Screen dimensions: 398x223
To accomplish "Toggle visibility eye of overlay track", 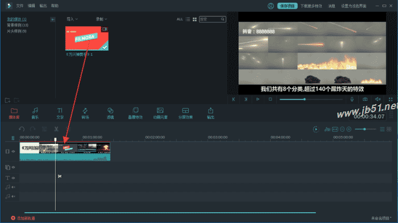I will (x=13, y=167).
